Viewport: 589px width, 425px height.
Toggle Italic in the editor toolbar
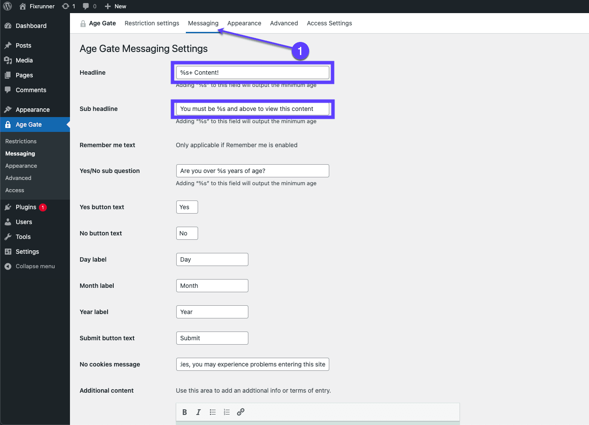[x=199, y=412]
